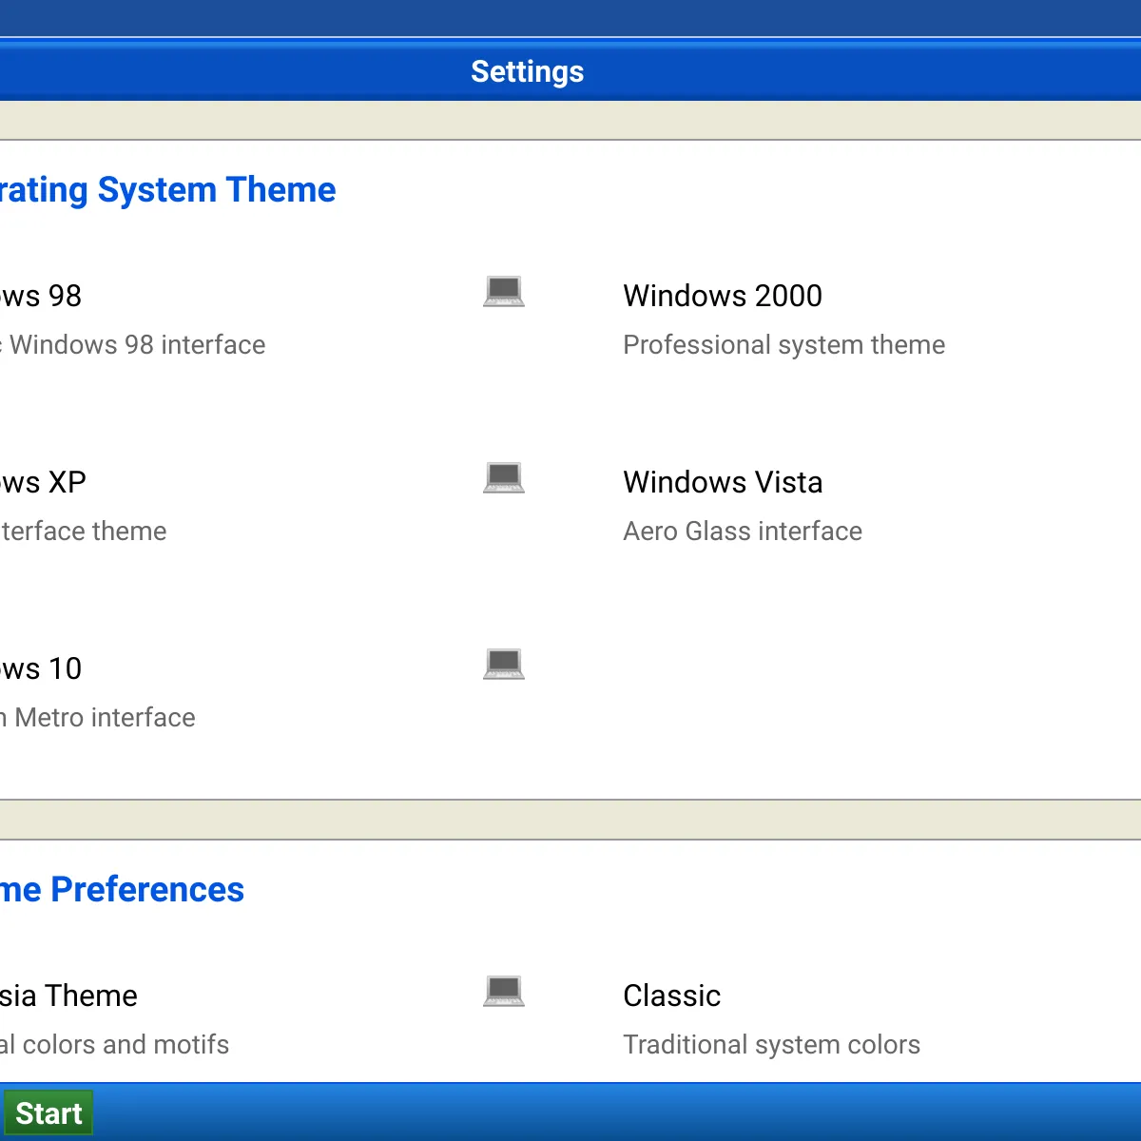Click the 'Traditional system colors' description
The image size is (1141, 1141).
tap(772, 1044)
